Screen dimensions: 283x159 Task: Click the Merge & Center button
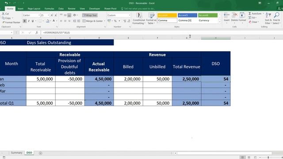[x=92, y=21]
